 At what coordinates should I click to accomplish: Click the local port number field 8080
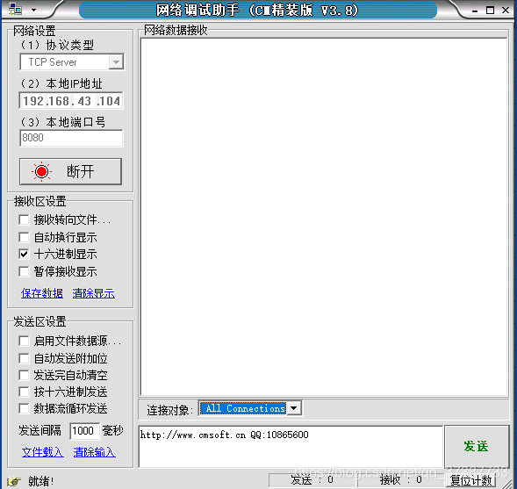71,138
